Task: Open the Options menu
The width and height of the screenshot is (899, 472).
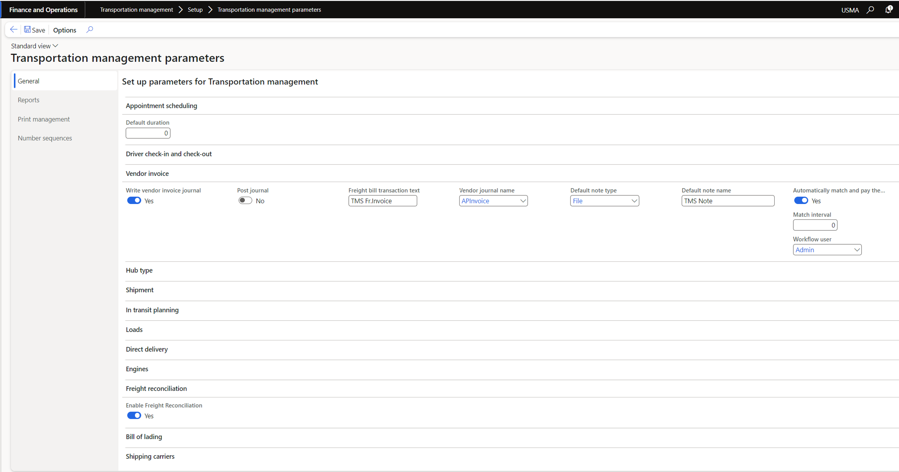Action: [64, 30]
